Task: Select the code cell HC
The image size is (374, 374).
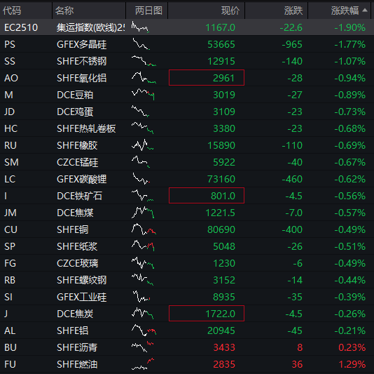Action: point(11,128)
